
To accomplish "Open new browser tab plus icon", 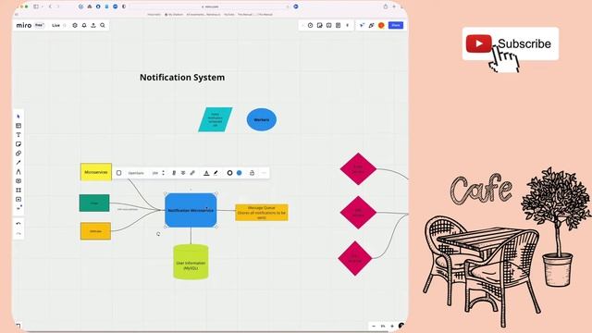I will [394, 6].
